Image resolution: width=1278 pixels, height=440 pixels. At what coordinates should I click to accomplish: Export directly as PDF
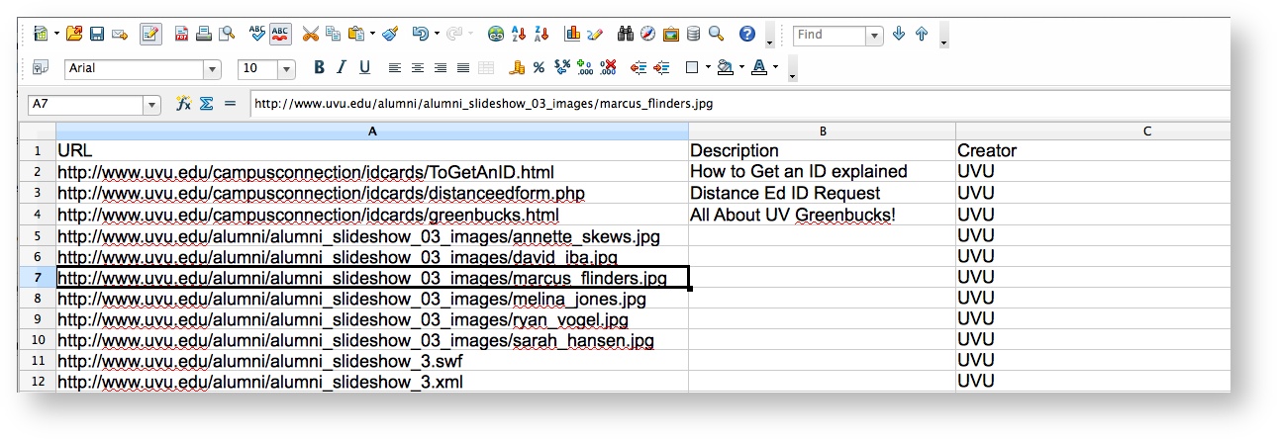(x=181, y=35)
